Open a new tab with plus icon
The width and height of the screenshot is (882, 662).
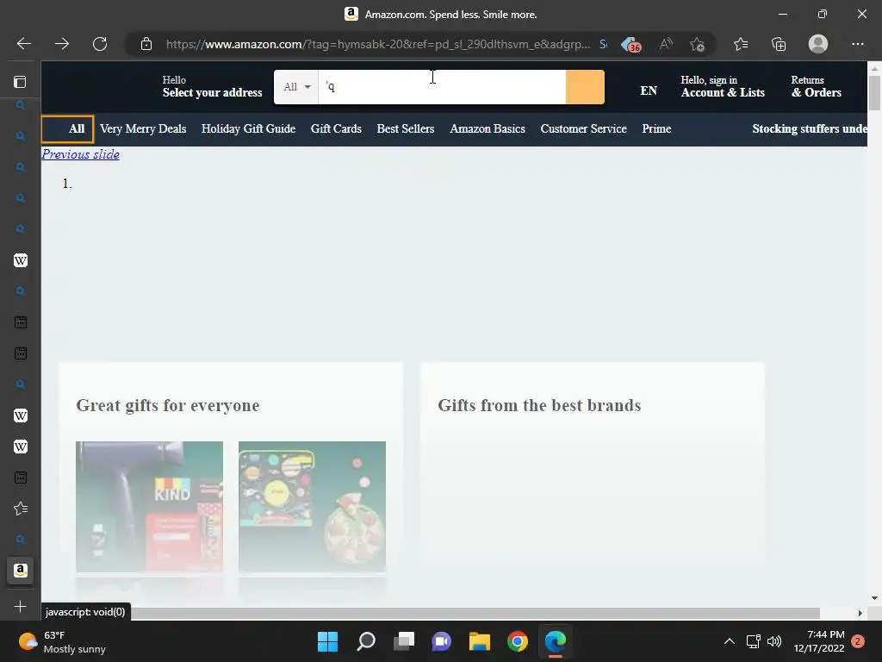click(x=21, y=606)
